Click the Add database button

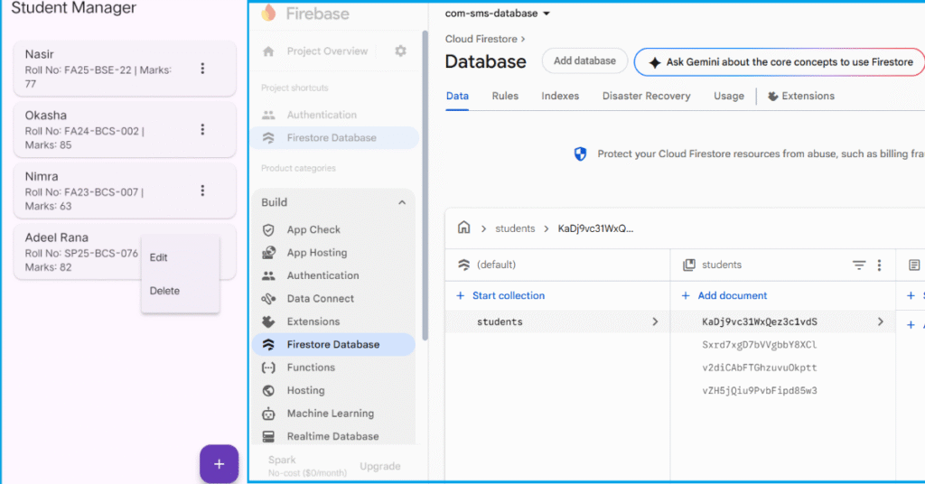pos(584,61)
